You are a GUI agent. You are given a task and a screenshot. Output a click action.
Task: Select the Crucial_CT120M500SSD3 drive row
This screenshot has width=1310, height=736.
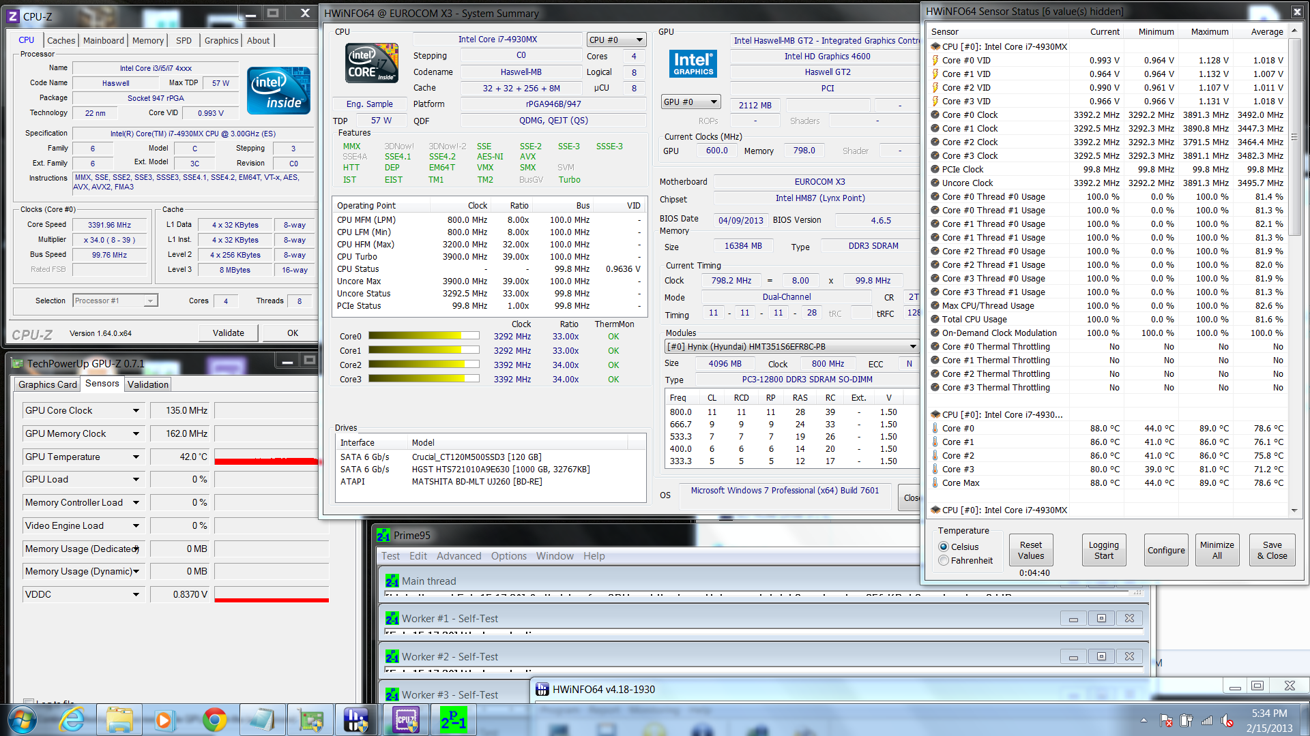491,457
